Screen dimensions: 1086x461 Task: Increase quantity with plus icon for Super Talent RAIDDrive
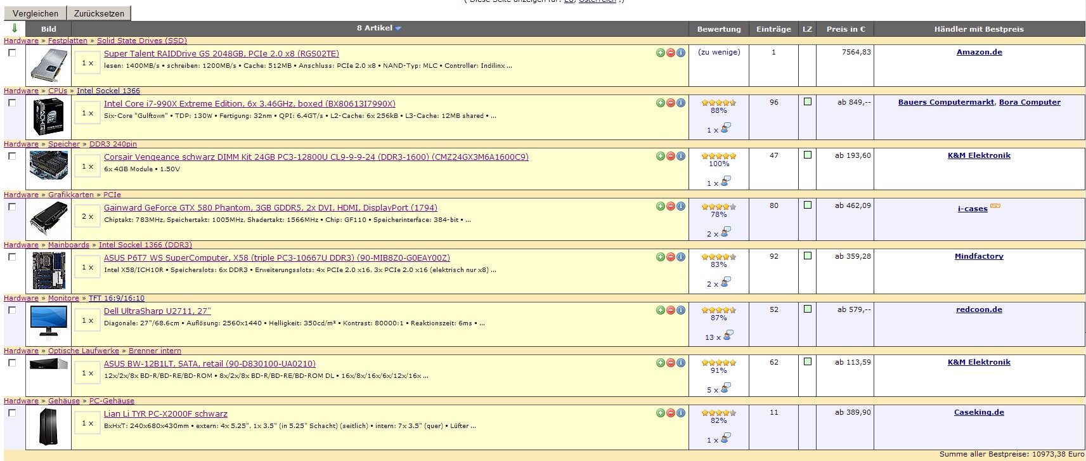661,53
